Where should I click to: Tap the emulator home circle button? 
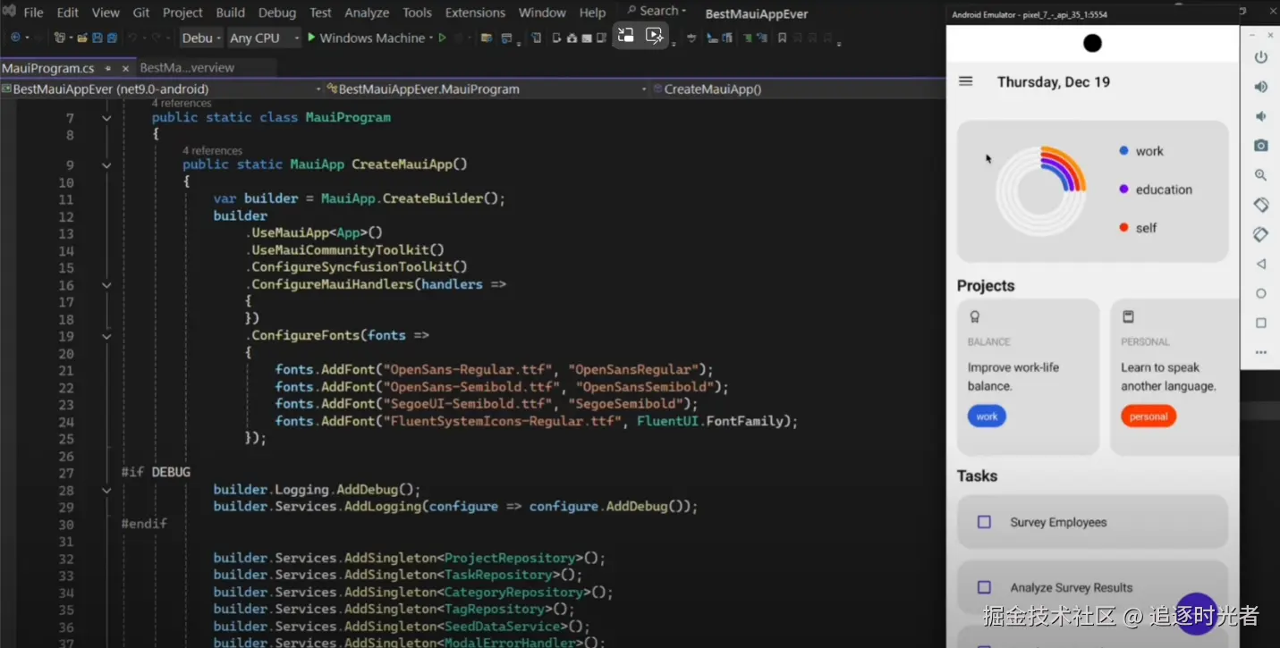pyautogui.click(x=1260, y=293)
